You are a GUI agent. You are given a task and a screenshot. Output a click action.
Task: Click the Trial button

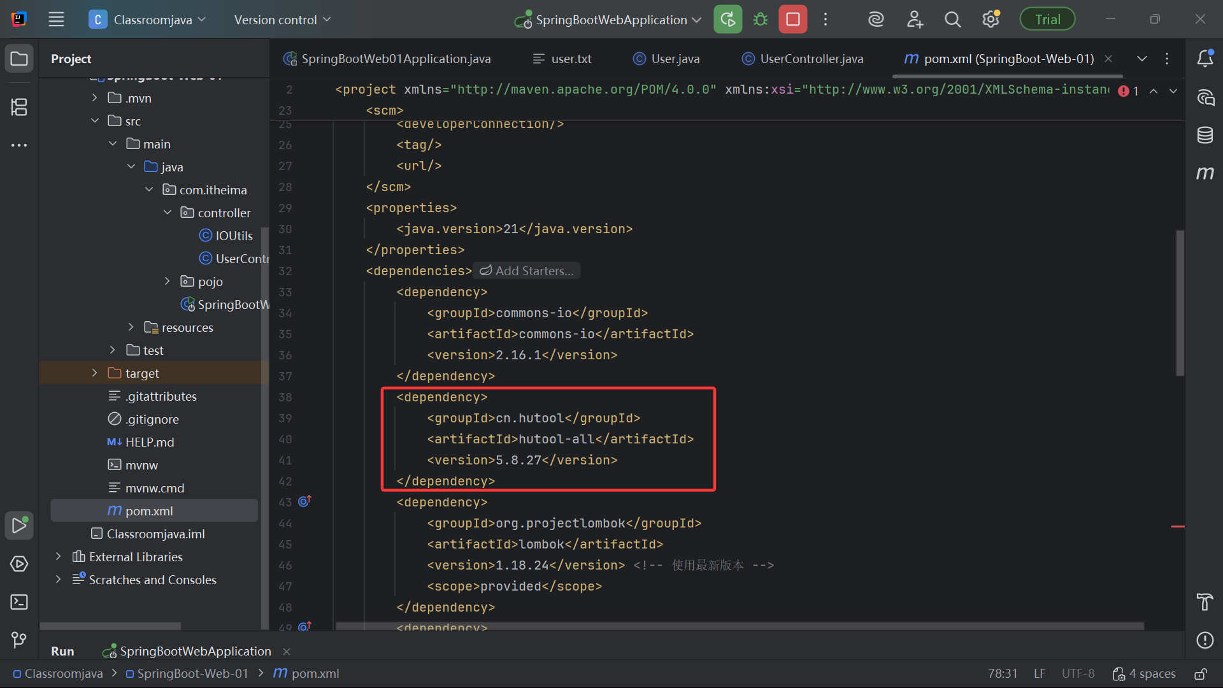1047,19
